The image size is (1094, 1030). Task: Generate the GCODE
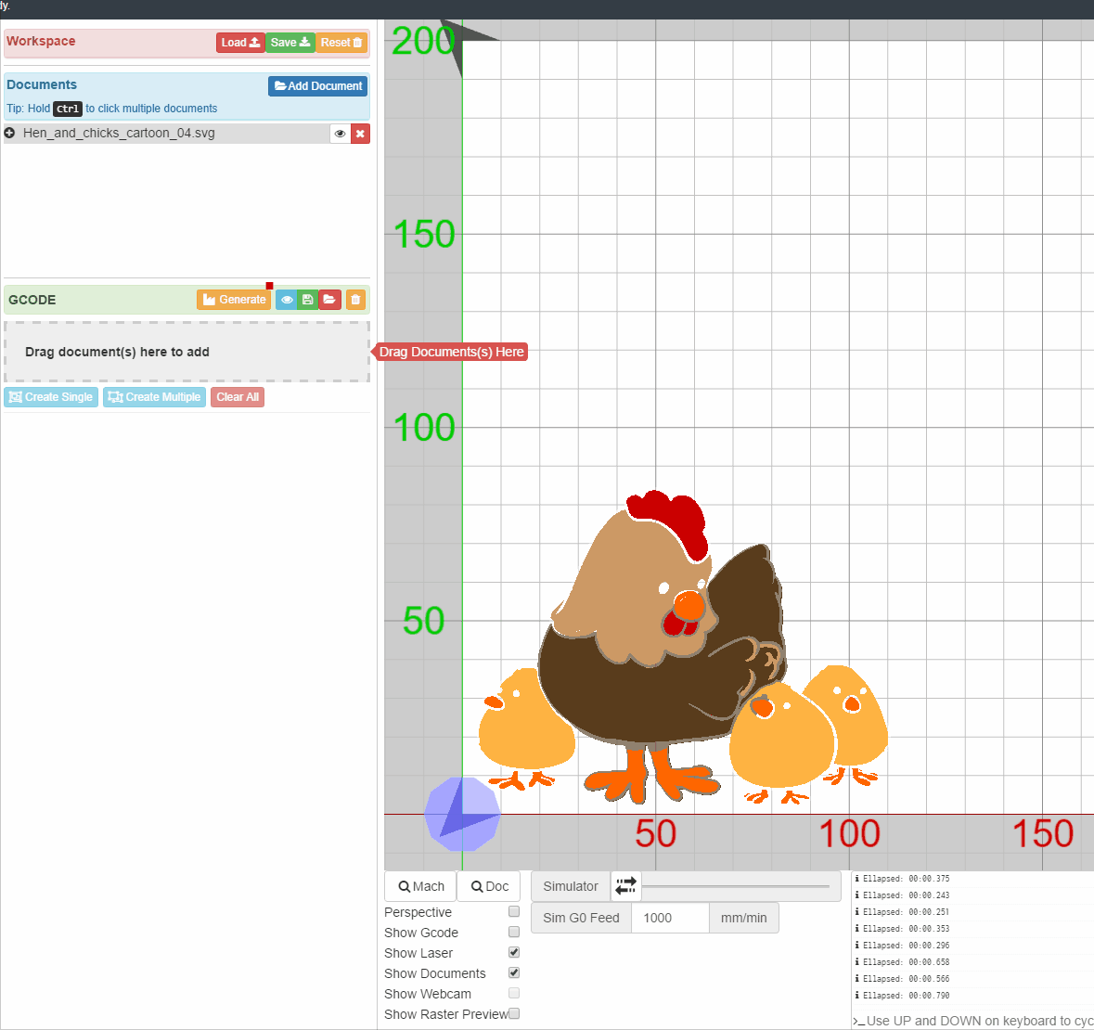(x=234, y=300)
